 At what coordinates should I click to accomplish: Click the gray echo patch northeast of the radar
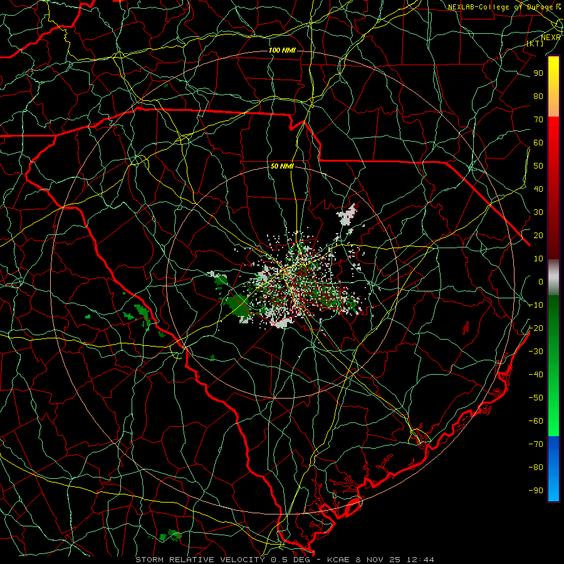[348, 216]
